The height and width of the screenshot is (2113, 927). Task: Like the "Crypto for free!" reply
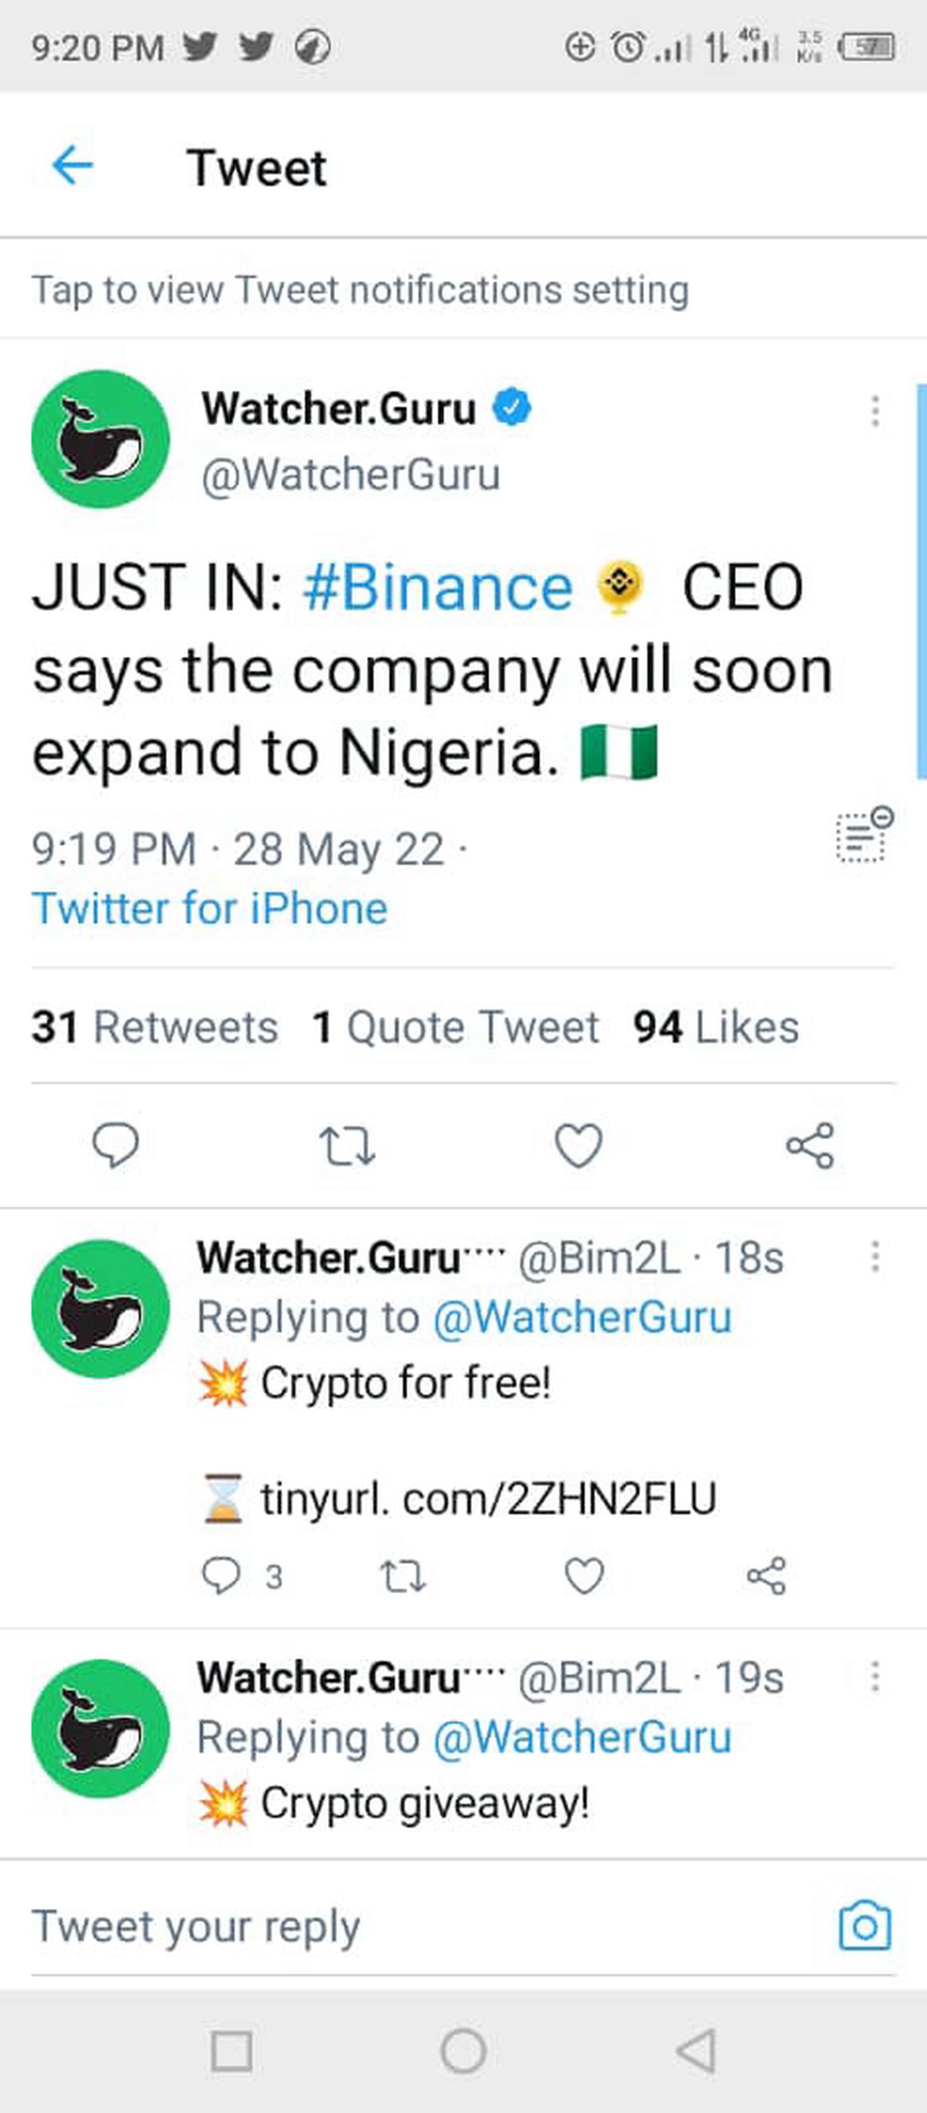pos(584,1576)
